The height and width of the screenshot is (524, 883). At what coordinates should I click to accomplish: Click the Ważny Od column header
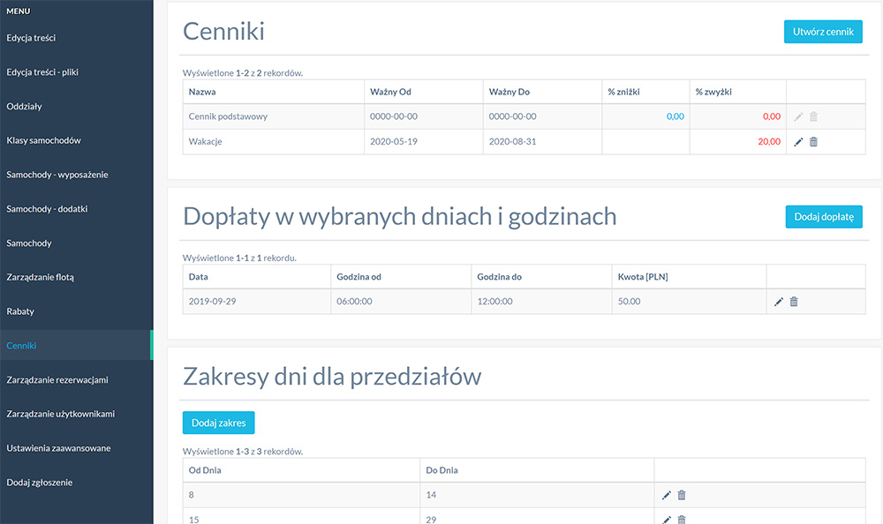390,92
